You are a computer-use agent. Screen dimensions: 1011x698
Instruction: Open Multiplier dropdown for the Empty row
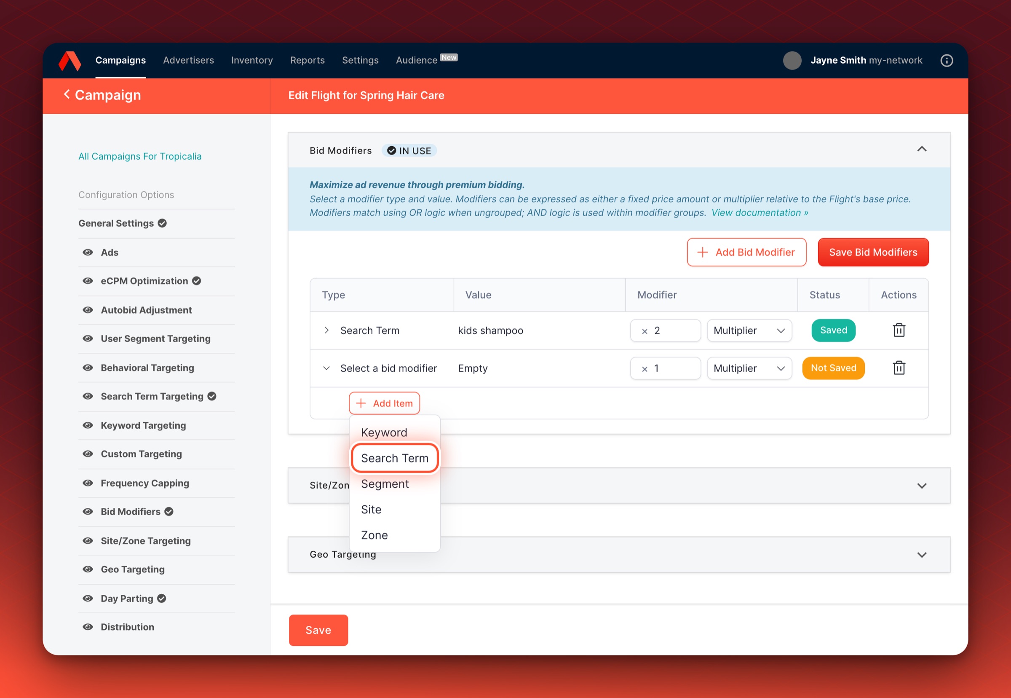pyautogui.click(x=749, y=368)
